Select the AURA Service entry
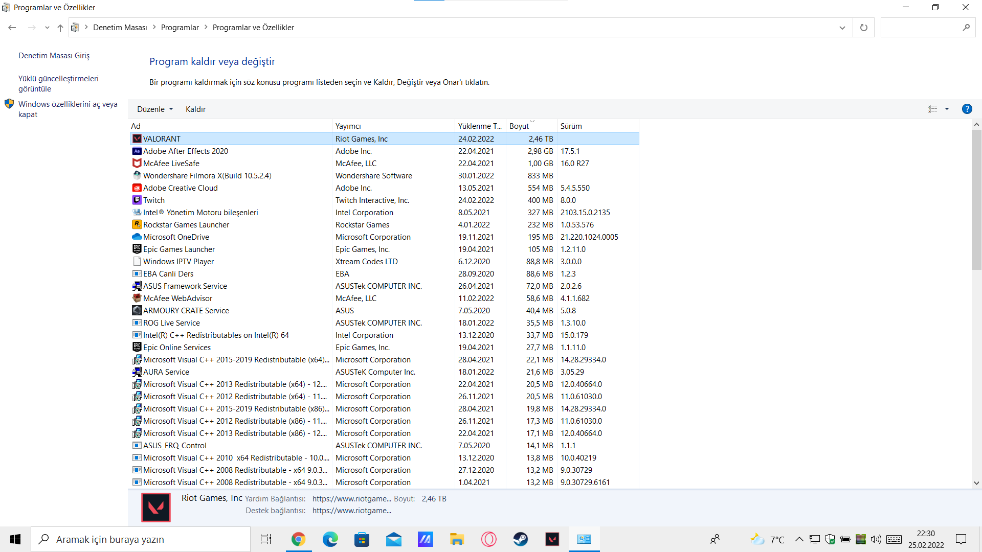This screenshot has width=982, height=552. 385,372
